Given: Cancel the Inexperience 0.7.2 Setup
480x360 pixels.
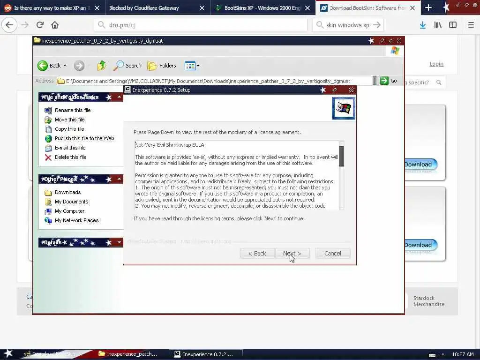Looking at the screenshot, I should click(x=333, y=253).
